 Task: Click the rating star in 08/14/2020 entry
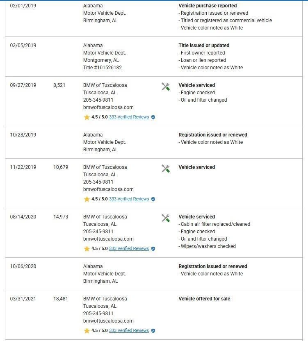87,249
